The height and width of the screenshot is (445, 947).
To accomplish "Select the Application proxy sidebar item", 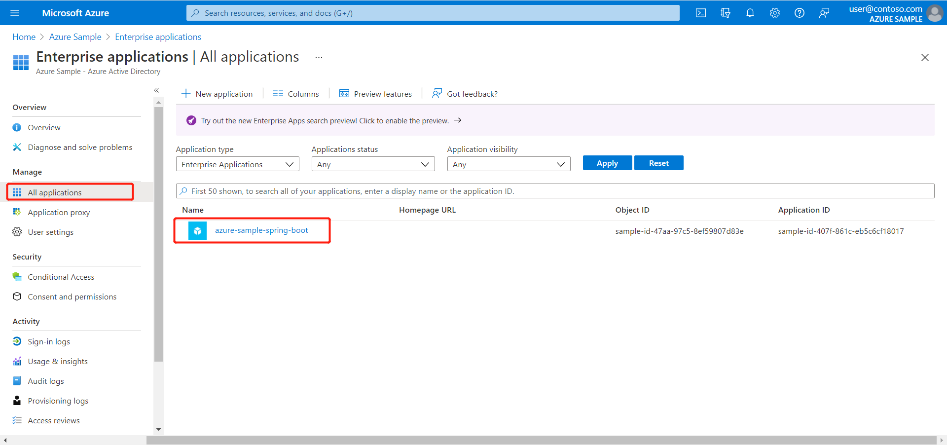I will pyautogui.click(x=59, y=212).
